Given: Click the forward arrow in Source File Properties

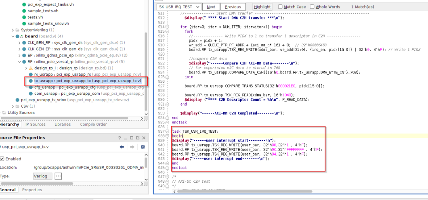Looking at the screenshot, I should pyautogui.click(x=132, y=147).
